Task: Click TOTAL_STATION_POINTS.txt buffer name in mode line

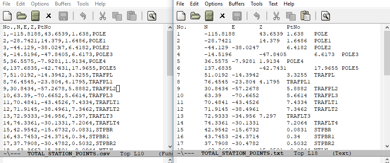Action: coord(242,153)
